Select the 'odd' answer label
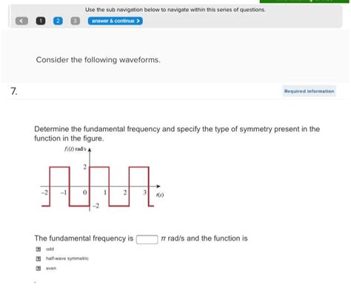351x291 pixels. pyautogui.click(x=50, y=249)
